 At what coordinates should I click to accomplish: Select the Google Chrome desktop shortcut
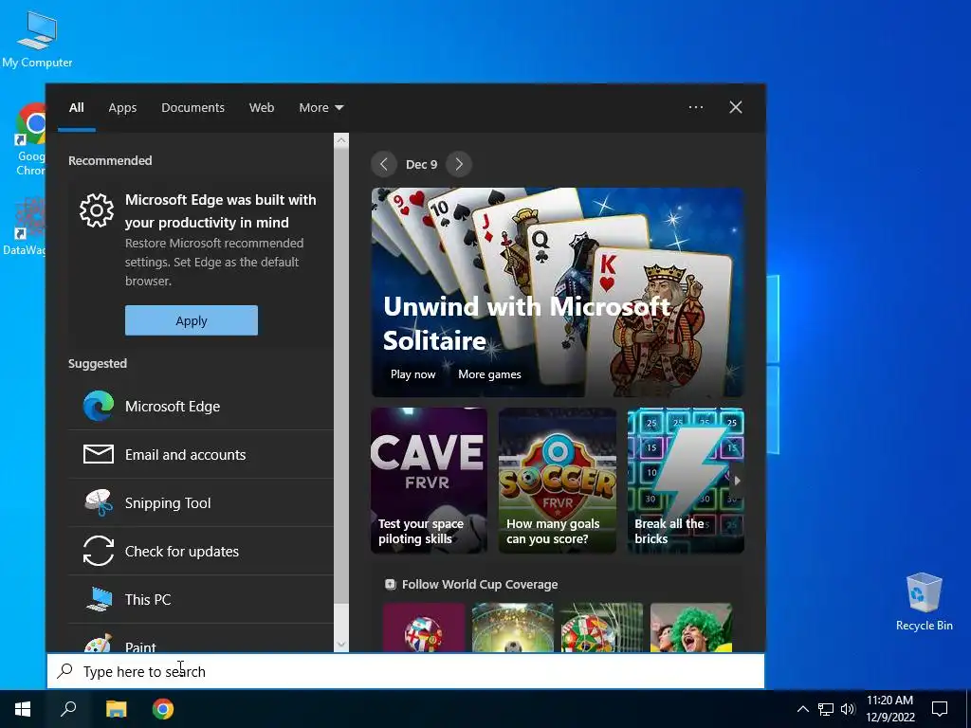(x=30, y=139)
